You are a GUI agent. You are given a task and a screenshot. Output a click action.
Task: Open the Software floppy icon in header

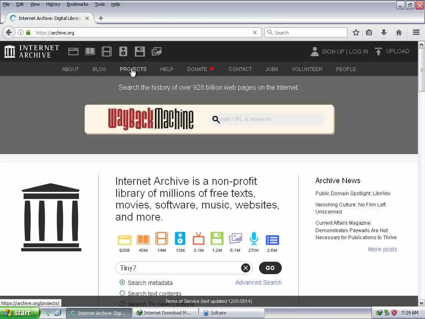coord(140,51)
